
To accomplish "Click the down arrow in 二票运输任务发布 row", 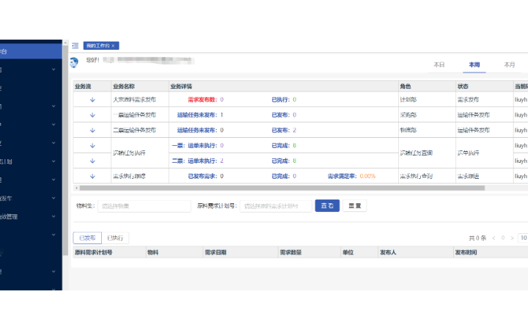I will click(92, 131).
